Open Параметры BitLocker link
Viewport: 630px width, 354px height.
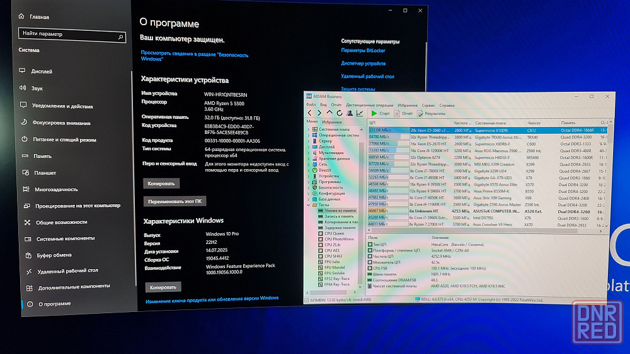tap(363, 50)
